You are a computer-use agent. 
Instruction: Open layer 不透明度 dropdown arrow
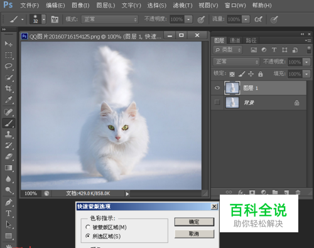click(x=306, y=62)
